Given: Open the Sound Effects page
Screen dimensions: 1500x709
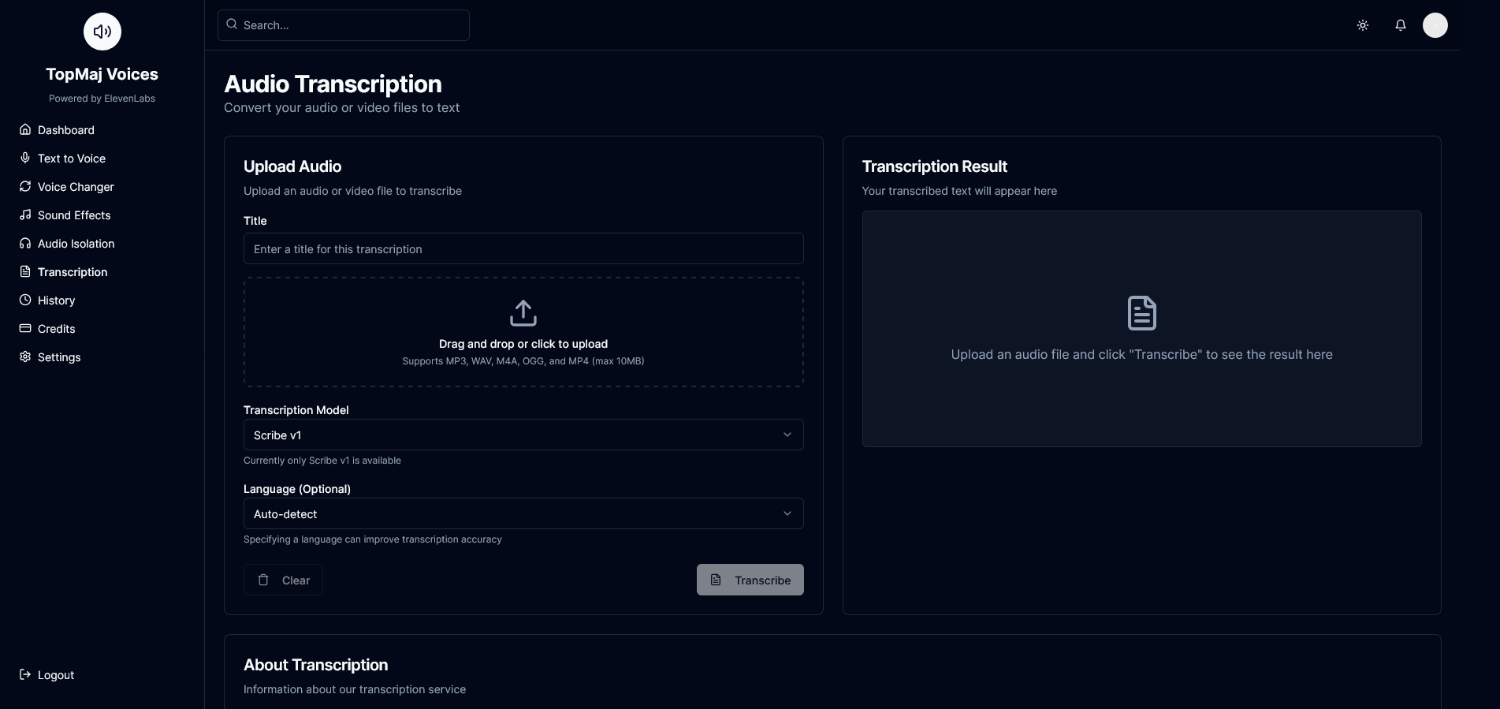Looking at the screenshot, I should (x=74, y=215).
